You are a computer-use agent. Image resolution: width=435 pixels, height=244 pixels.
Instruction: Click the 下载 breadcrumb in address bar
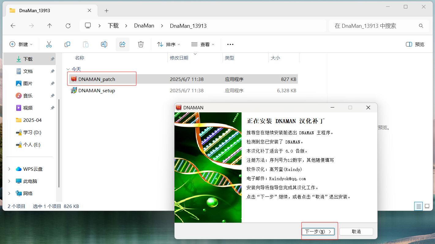[113, 26]
